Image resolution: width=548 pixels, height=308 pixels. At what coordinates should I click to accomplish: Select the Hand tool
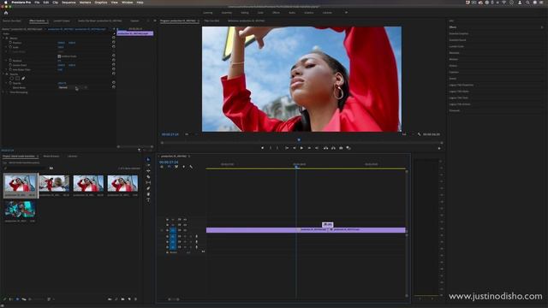(148, 194)
